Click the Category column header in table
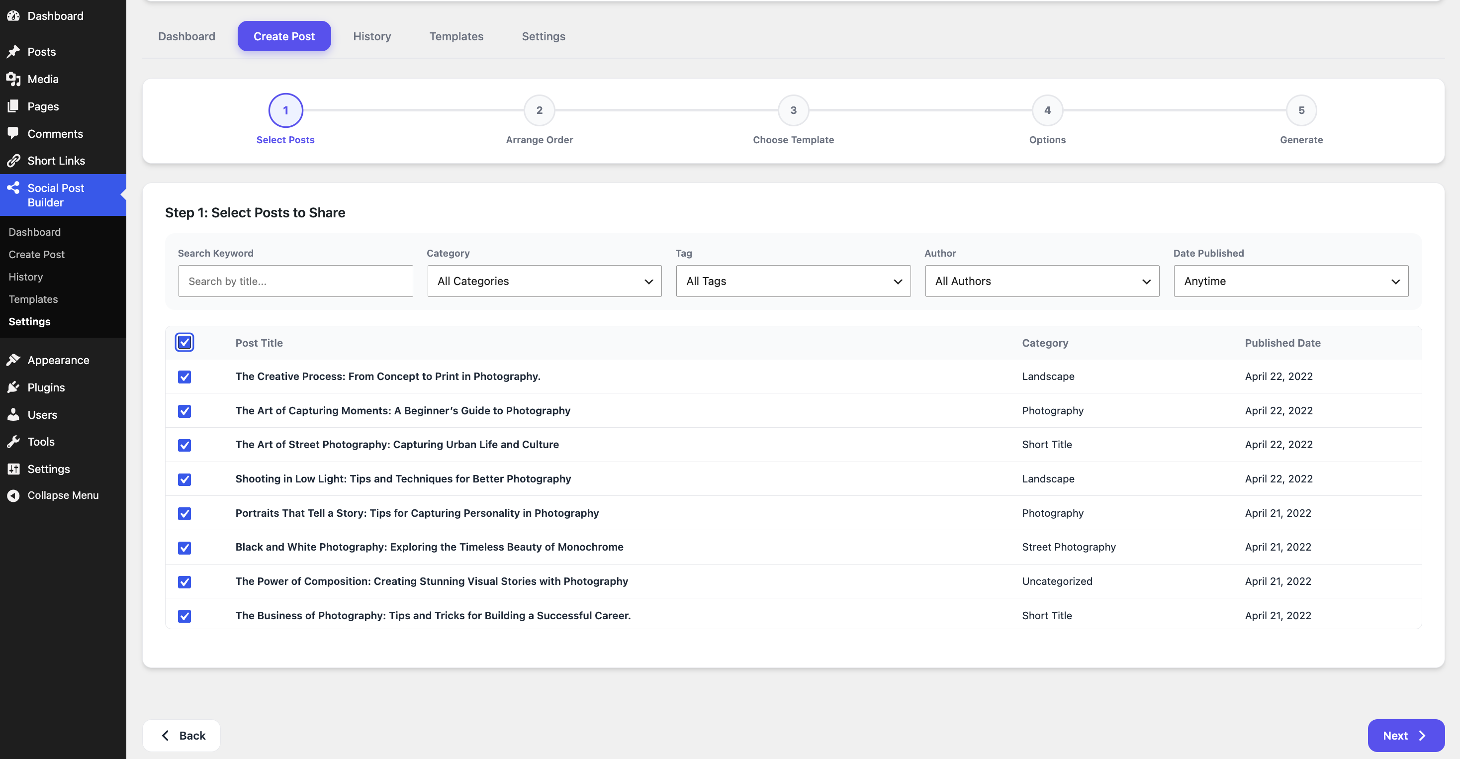This screenshot has height=759, width=1460. tap(1045, 343)
